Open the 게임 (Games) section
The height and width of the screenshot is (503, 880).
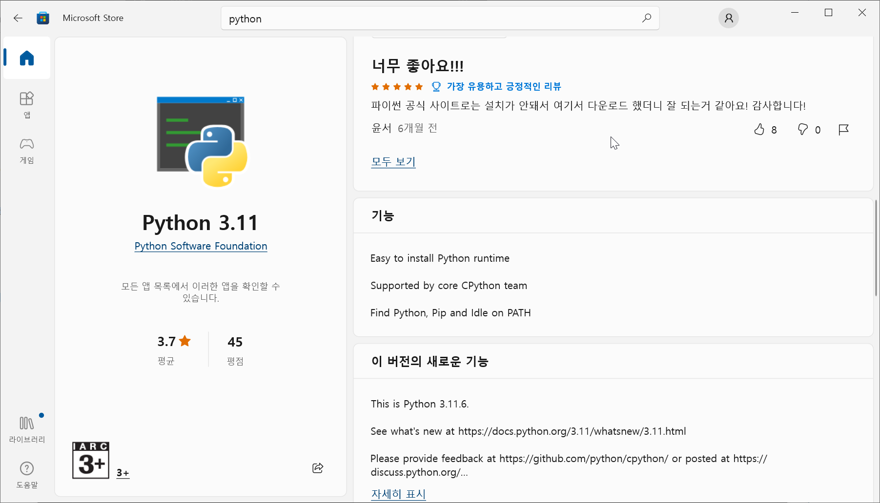coord(27,151)
